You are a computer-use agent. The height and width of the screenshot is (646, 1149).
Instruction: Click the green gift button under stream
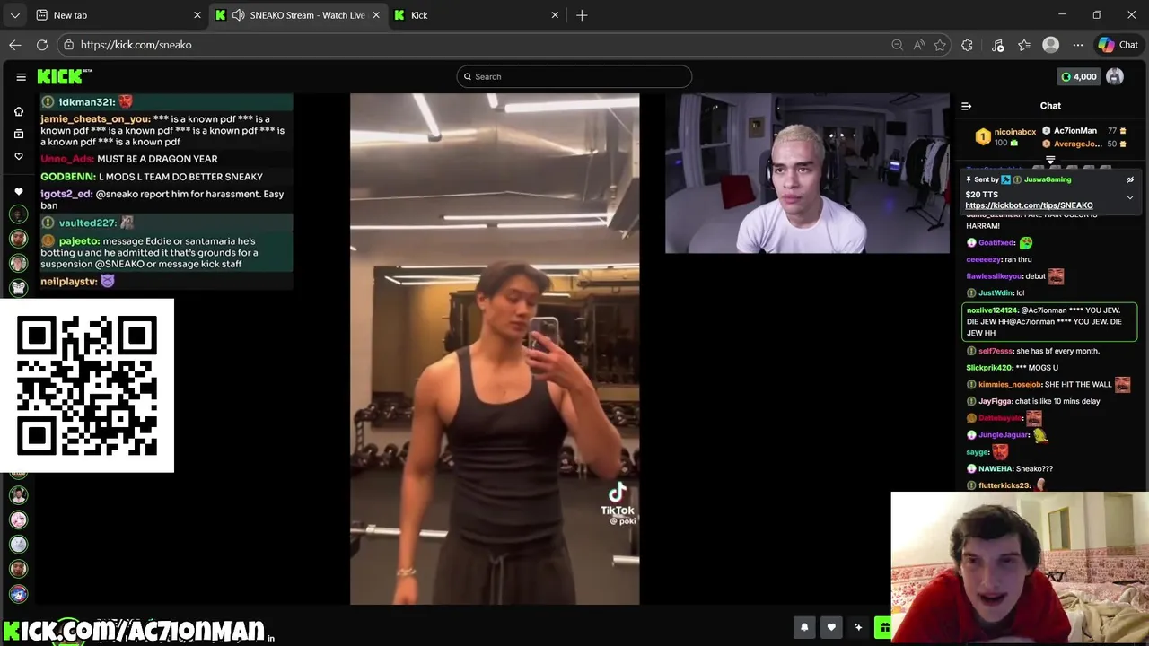(883, 628)
